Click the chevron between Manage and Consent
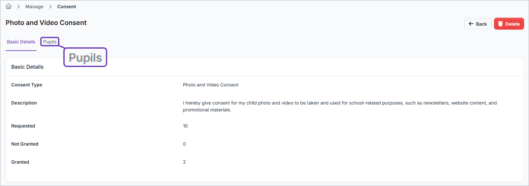 click(50, 7)
